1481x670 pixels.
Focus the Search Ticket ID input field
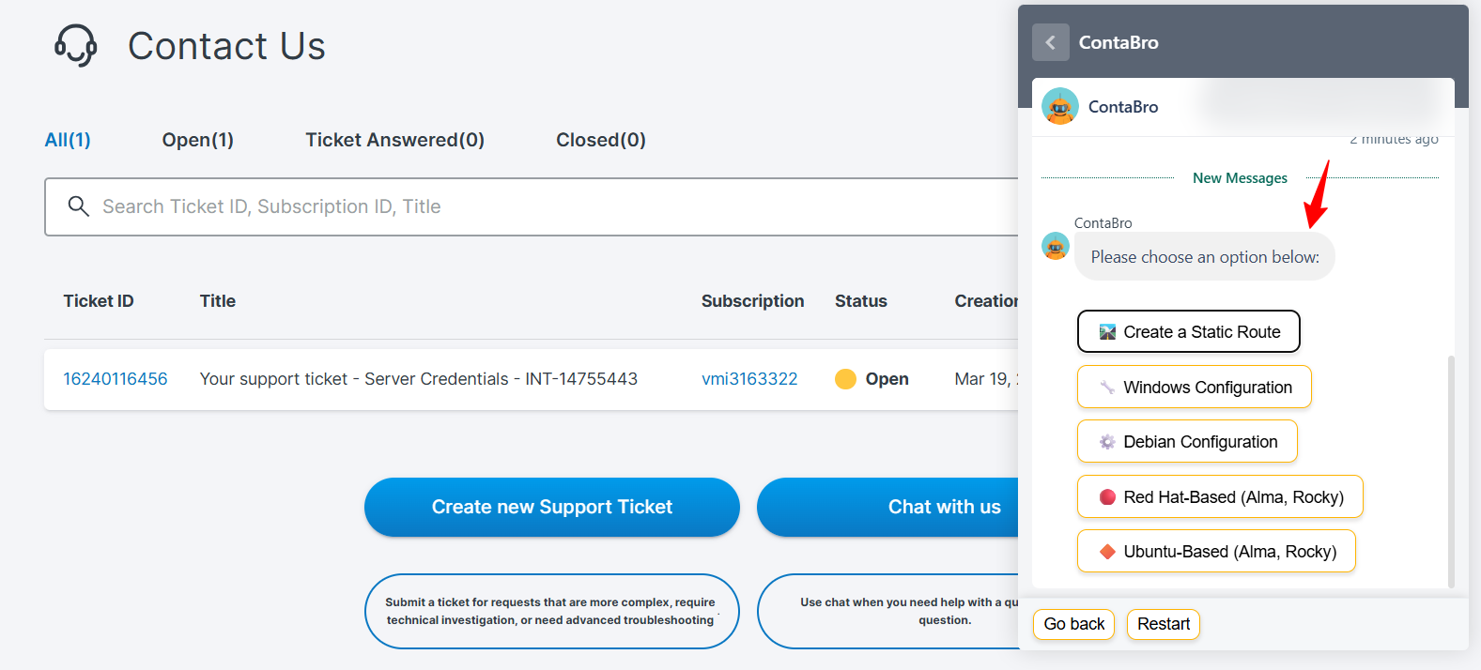coord(532,206)
